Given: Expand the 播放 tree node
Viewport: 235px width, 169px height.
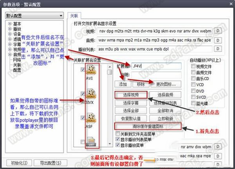Looking at the screenshot, I should (x=9, y=29).
